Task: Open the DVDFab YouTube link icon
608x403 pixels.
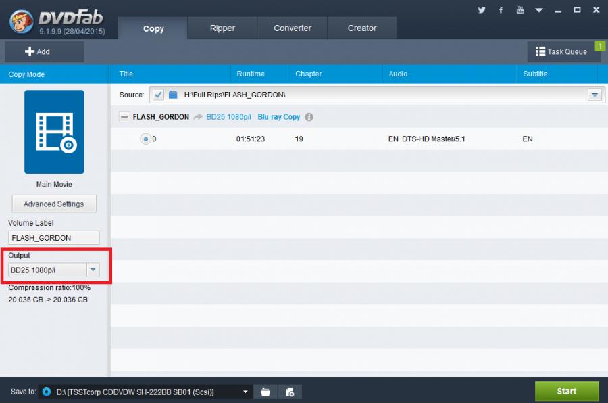Action: coord(520,10)
